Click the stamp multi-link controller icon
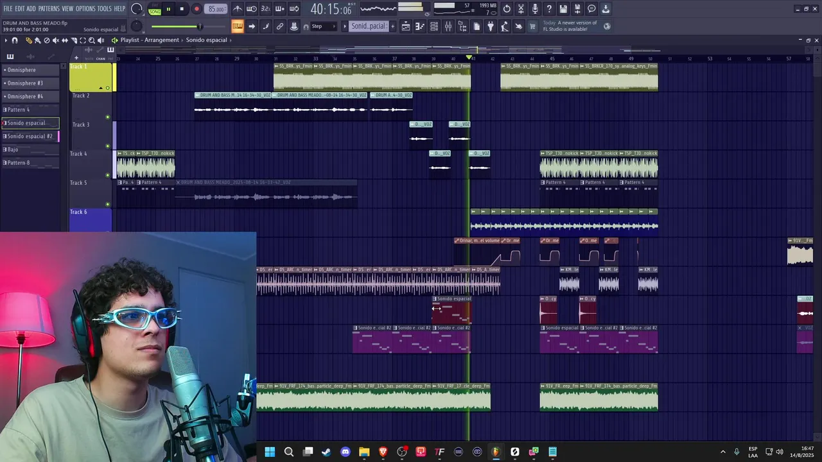Screen dimensions: 822x462 point(294,26)
